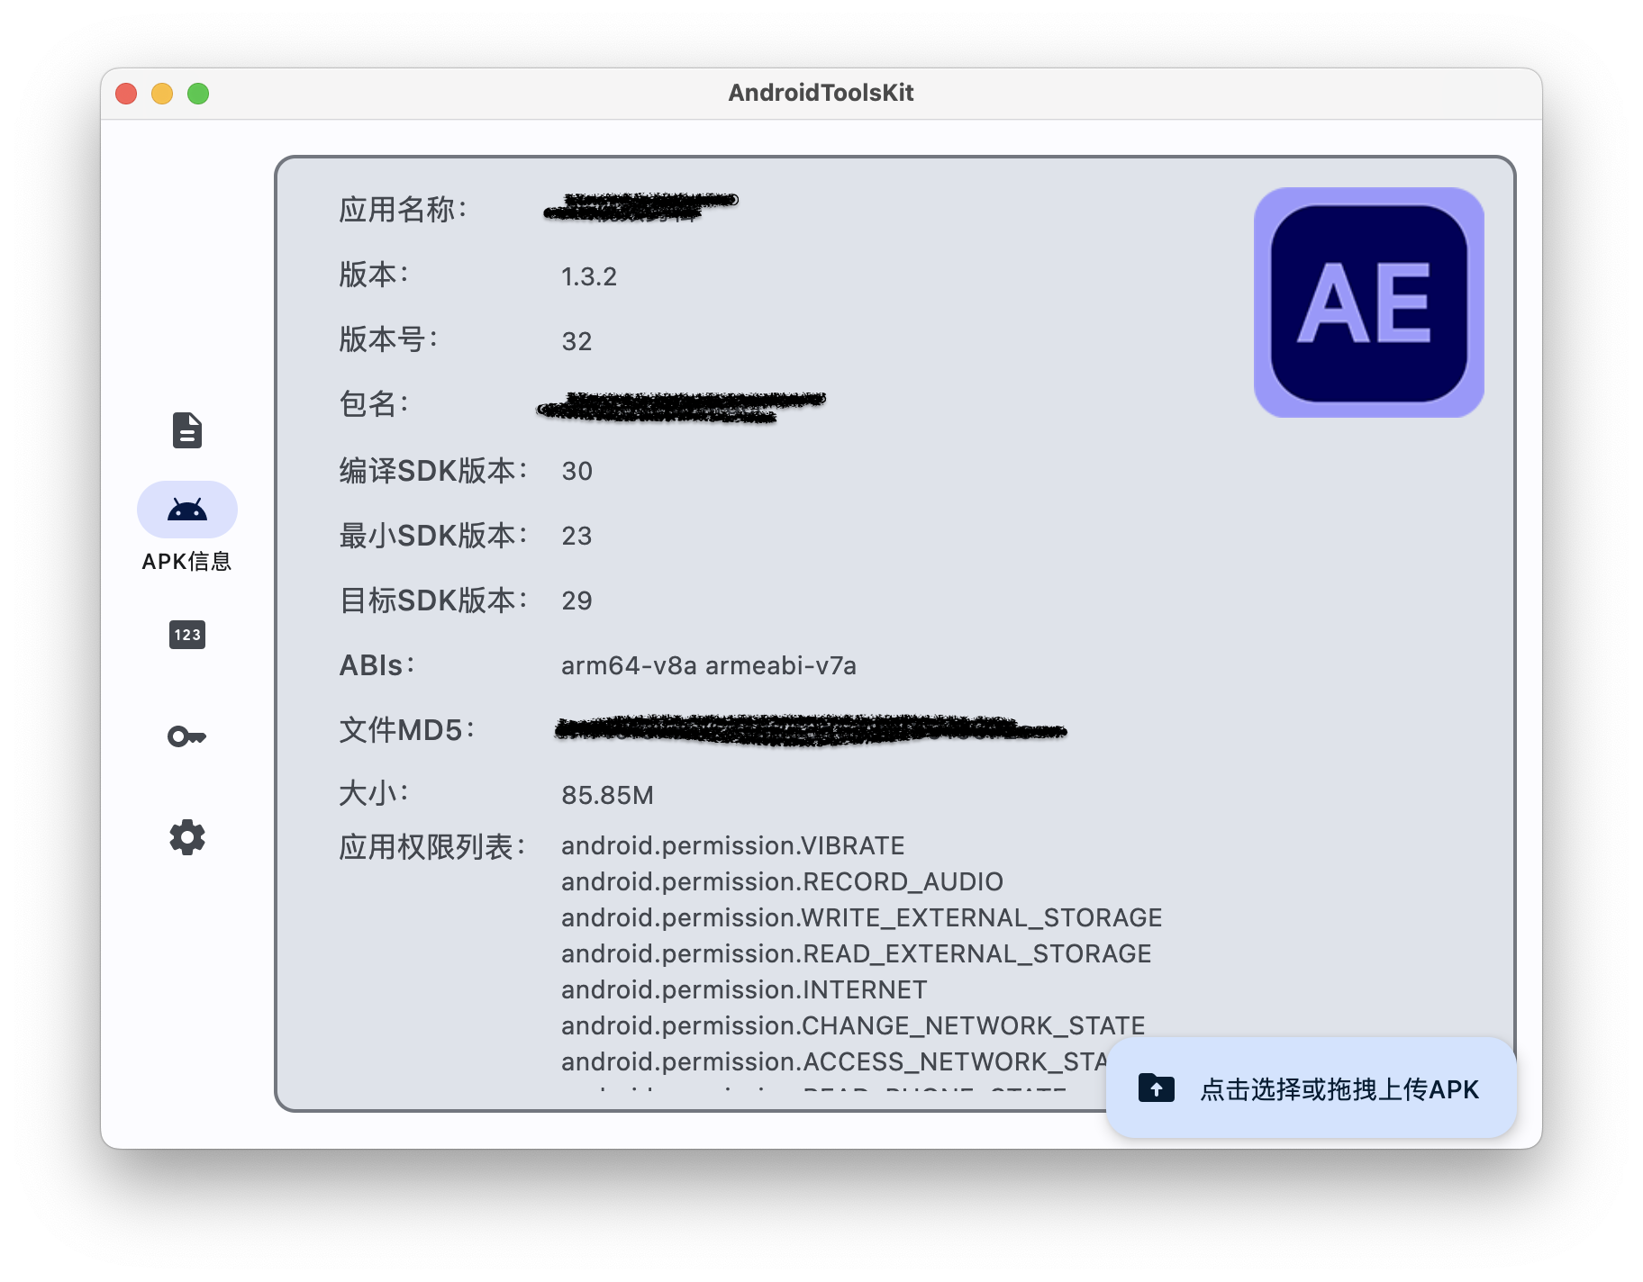Viewport: 1643px width, 1282px height.
Task: Click the ABIs label
Action: pos(377,665)
